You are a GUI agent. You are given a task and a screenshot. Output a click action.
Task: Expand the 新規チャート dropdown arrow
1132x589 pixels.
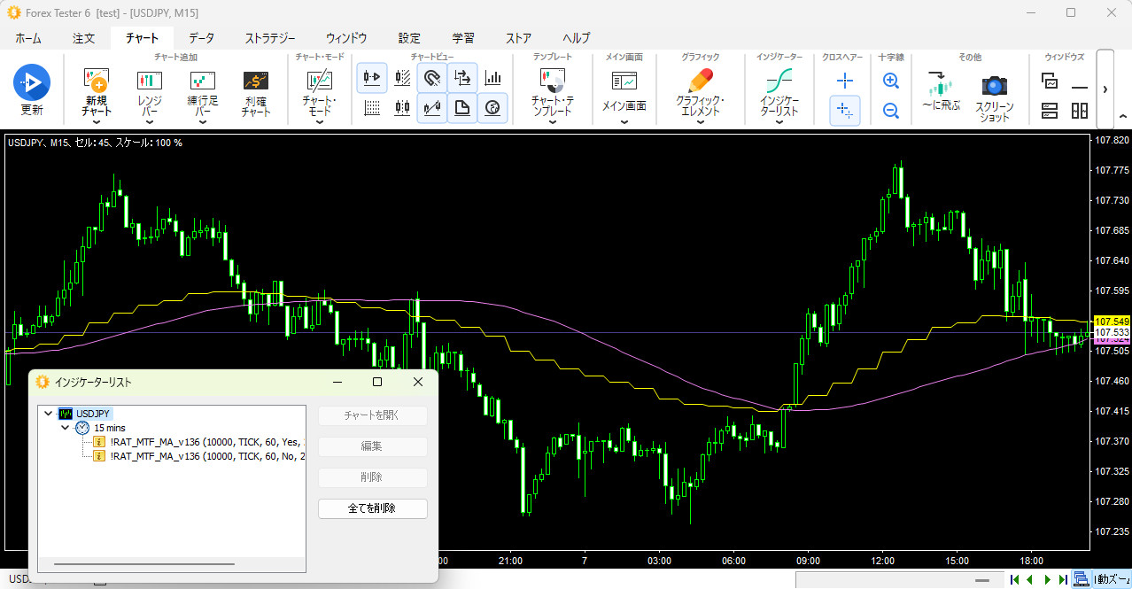click(x=97, y=122)
